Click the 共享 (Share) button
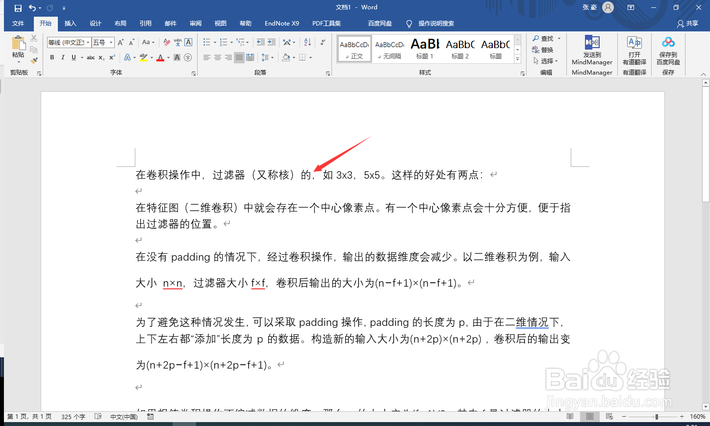 pyautogui.click(x=687, y=23)
